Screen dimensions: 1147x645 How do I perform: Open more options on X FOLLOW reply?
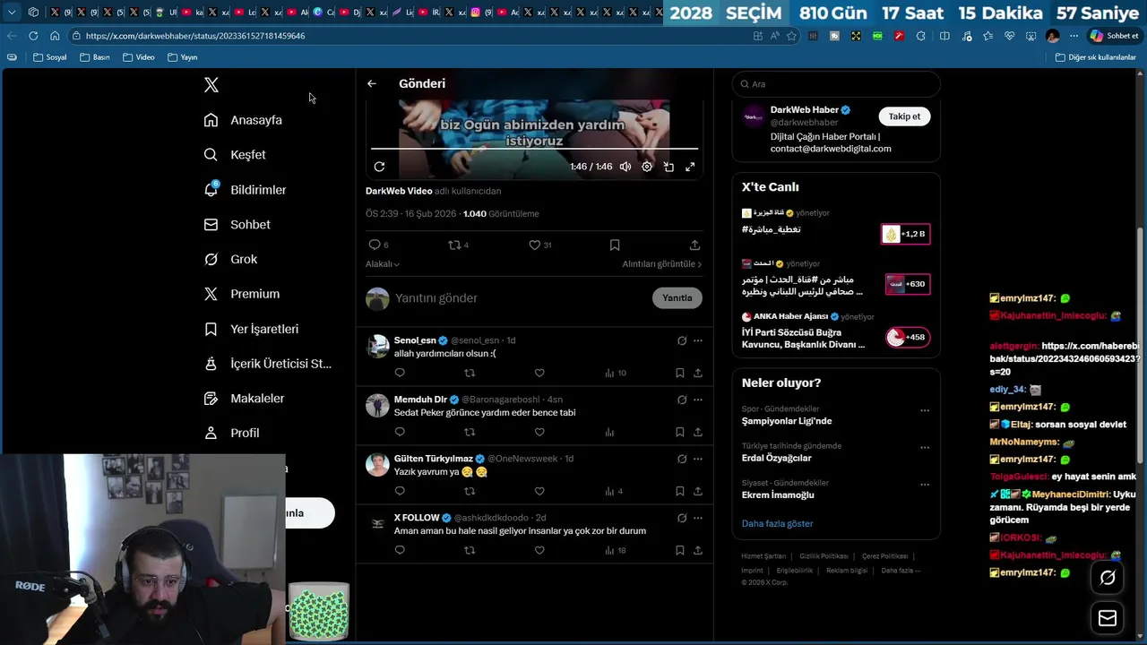coord(698,518)
